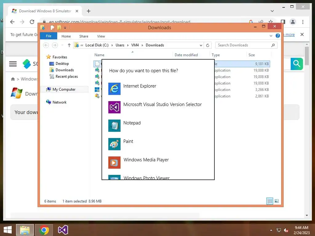Reload the Chrome page
Screen dimensions: 315x236
click(32, 22)
